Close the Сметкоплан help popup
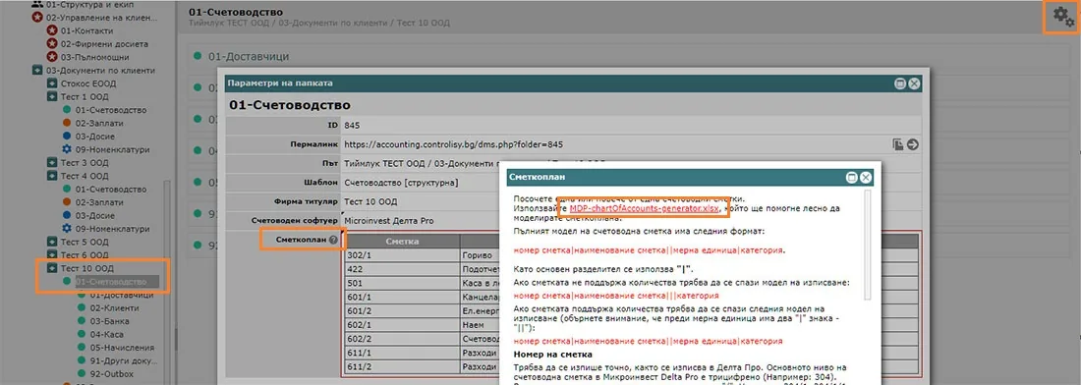 [866, 177]
